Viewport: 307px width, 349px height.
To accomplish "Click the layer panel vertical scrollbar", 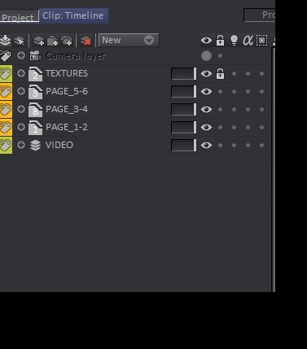I will pyautogui.click(x=273, y=170).
